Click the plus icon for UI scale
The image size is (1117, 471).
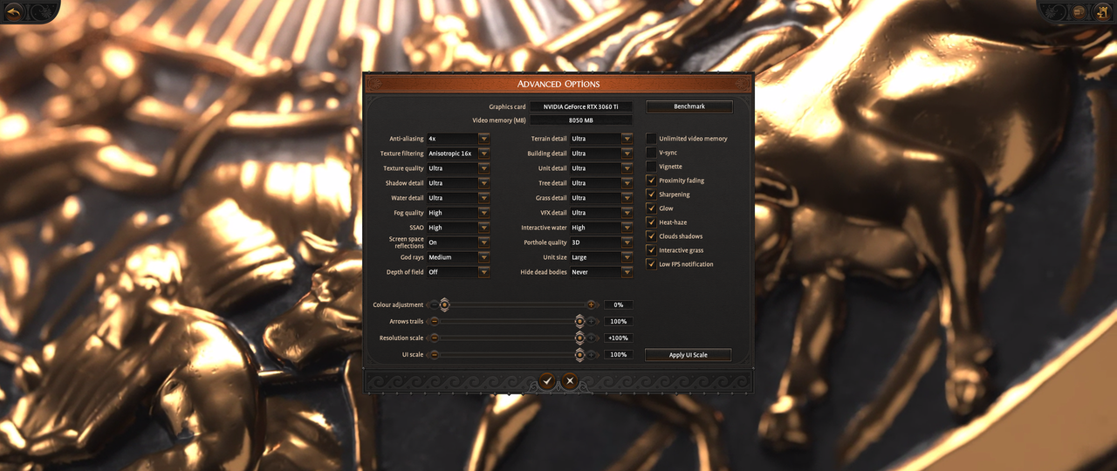[591, 355]
